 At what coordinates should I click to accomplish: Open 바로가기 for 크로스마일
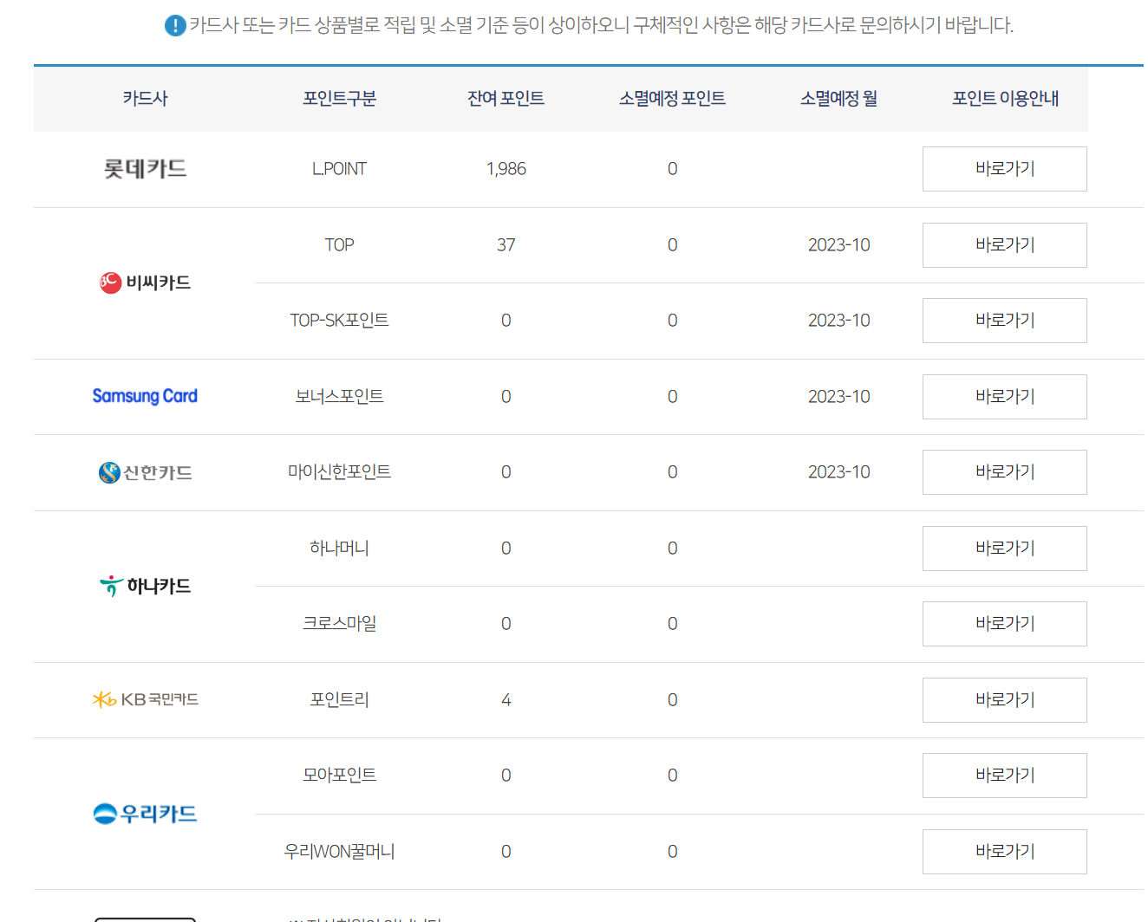[x=1004, y=624]
